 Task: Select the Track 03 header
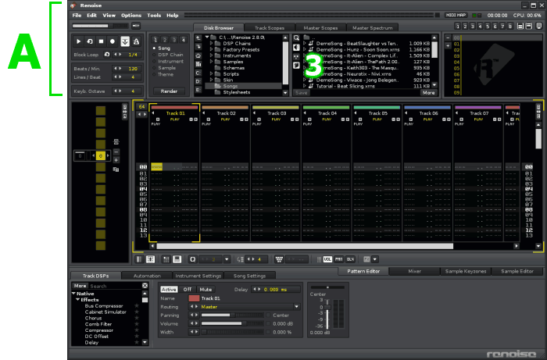pyautogui.click(x=276, y=113)
